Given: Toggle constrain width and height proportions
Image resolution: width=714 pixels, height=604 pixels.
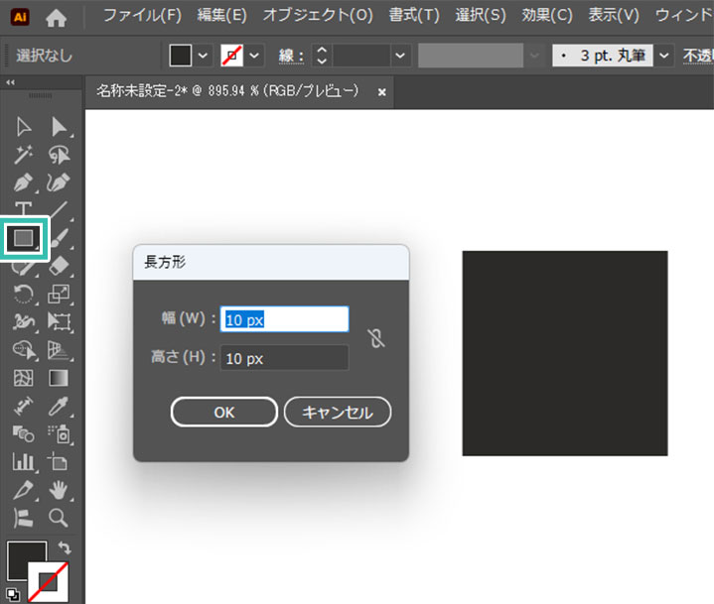Looking at the screenshot, I should tap(375, 338).
